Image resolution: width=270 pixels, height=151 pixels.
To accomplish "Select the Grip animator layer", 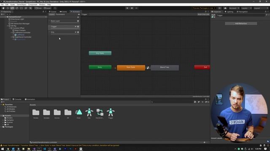I will pyautogui.click(x=64, y=32).
